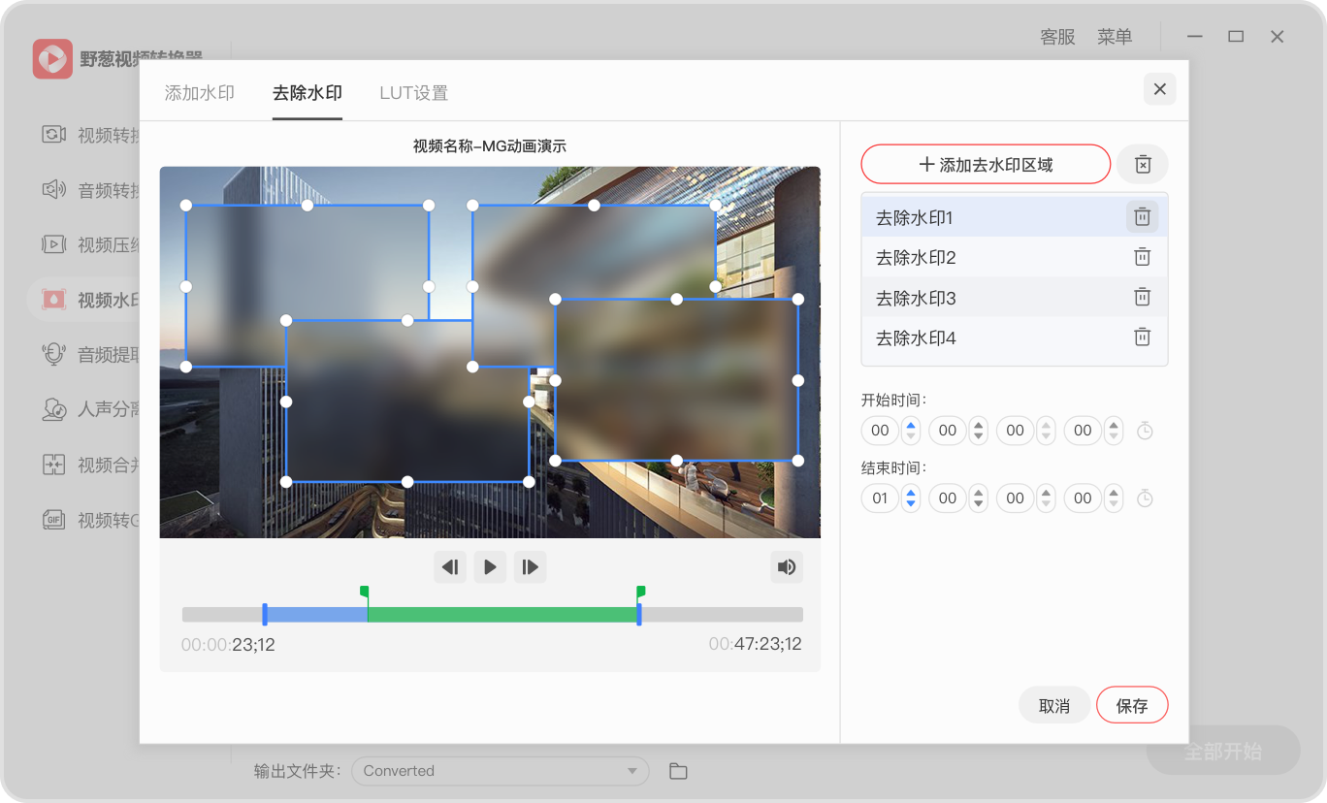
Task: Delete the 去除水印1 region with its trash icon
Action: pyautogui.click(x=1142, y=217)
